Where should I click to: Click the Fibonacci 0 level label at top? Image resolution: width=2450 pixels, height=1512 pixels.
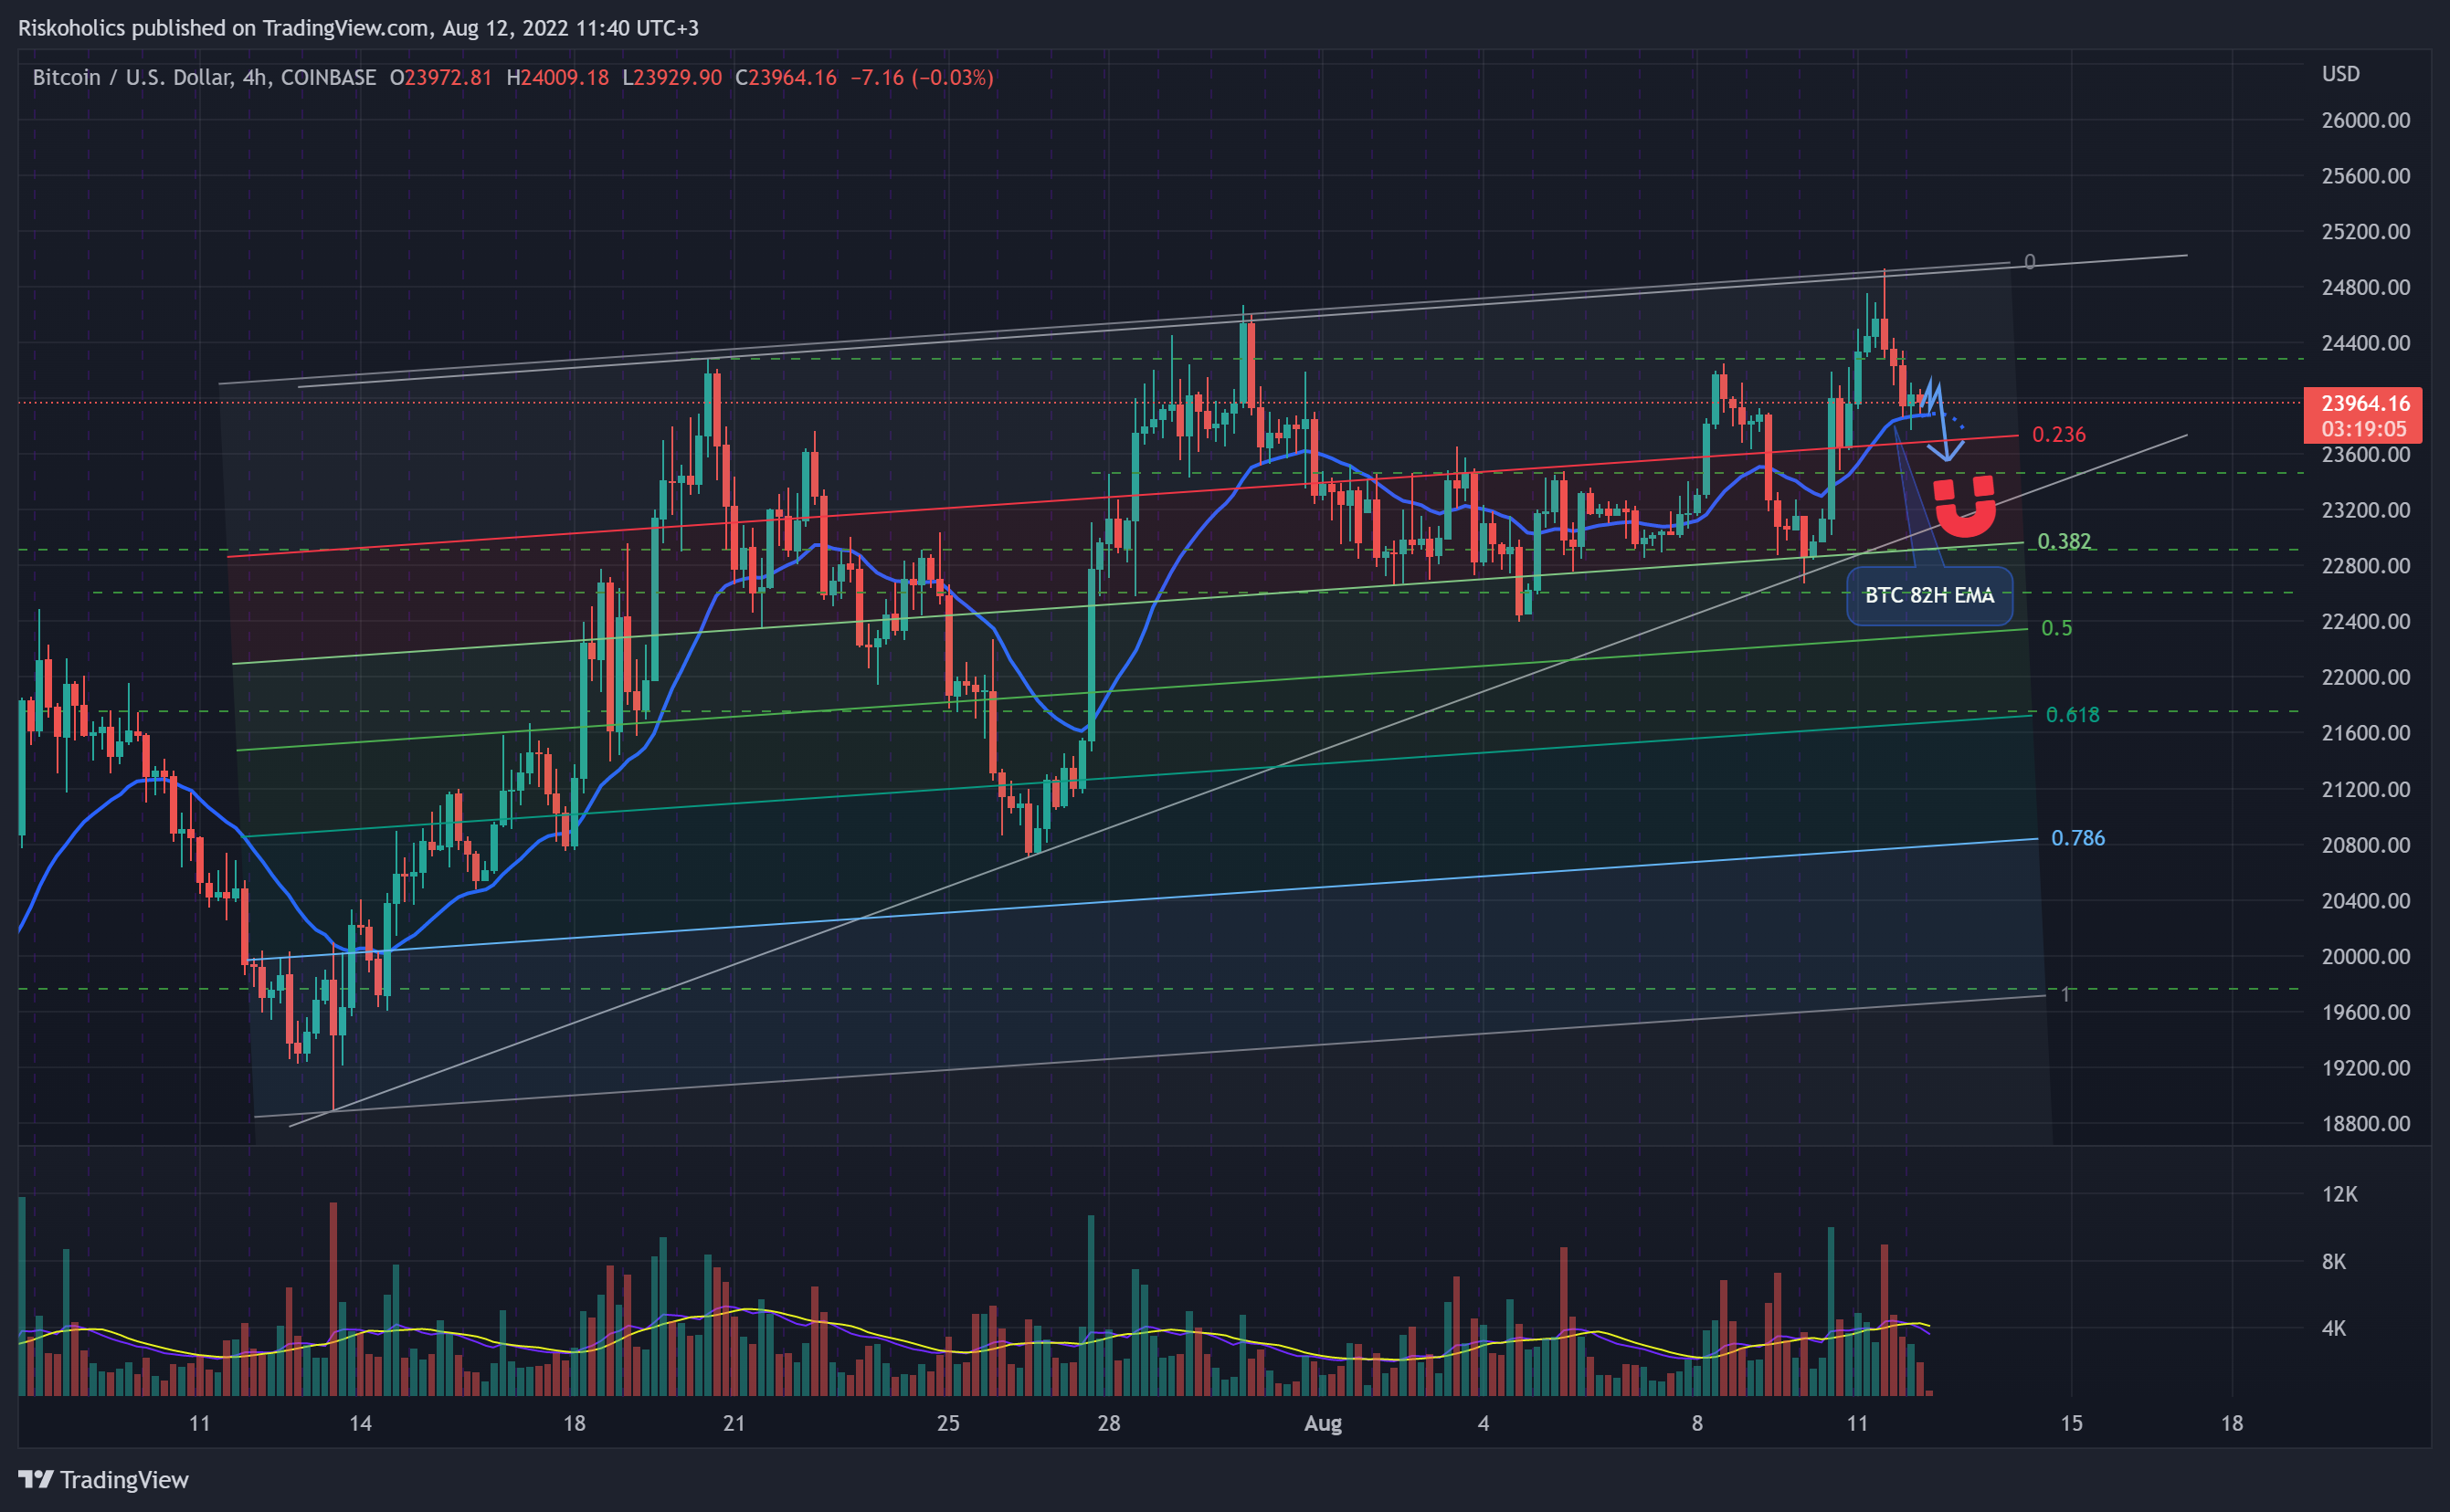pyautogui.click(x=2030, y=262)
